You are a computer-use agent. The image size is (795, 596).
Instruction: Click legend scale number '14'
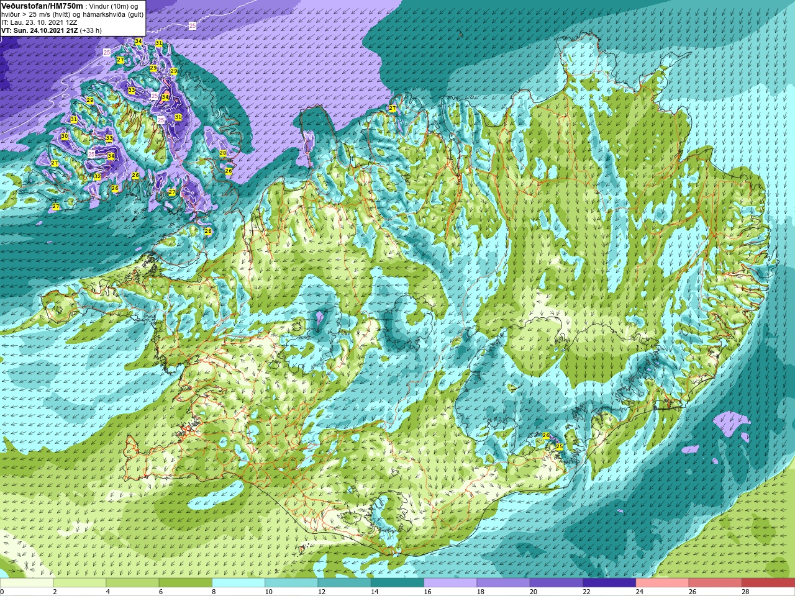(x=374, y=592)
